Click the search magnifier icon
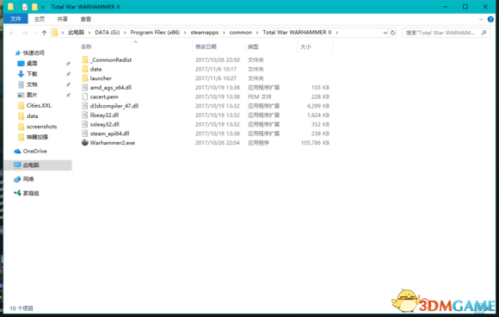The image size is (499, 317). click(x=484, y=33)
